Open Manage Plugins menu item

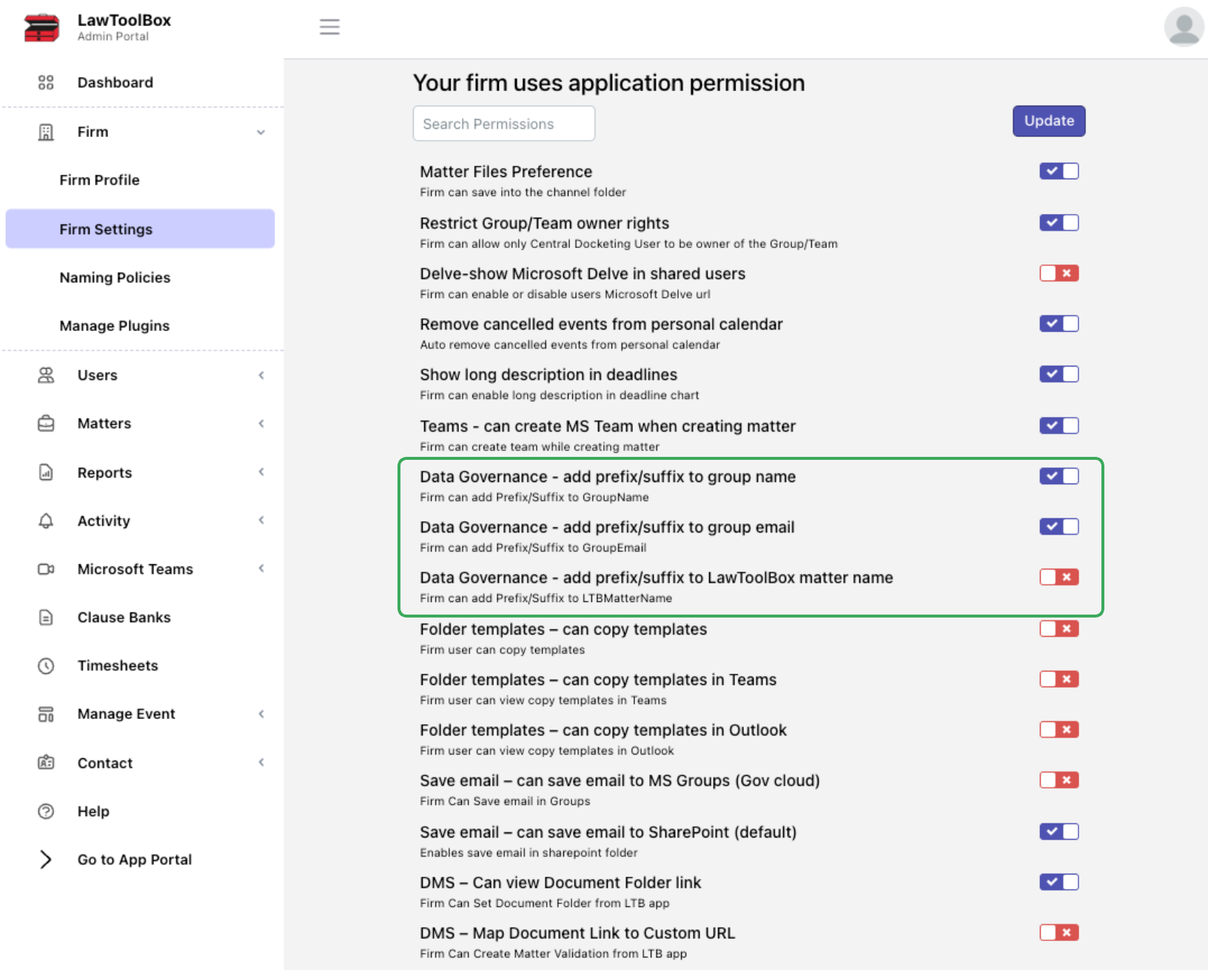pyautogui.click(x=114, y=326)
